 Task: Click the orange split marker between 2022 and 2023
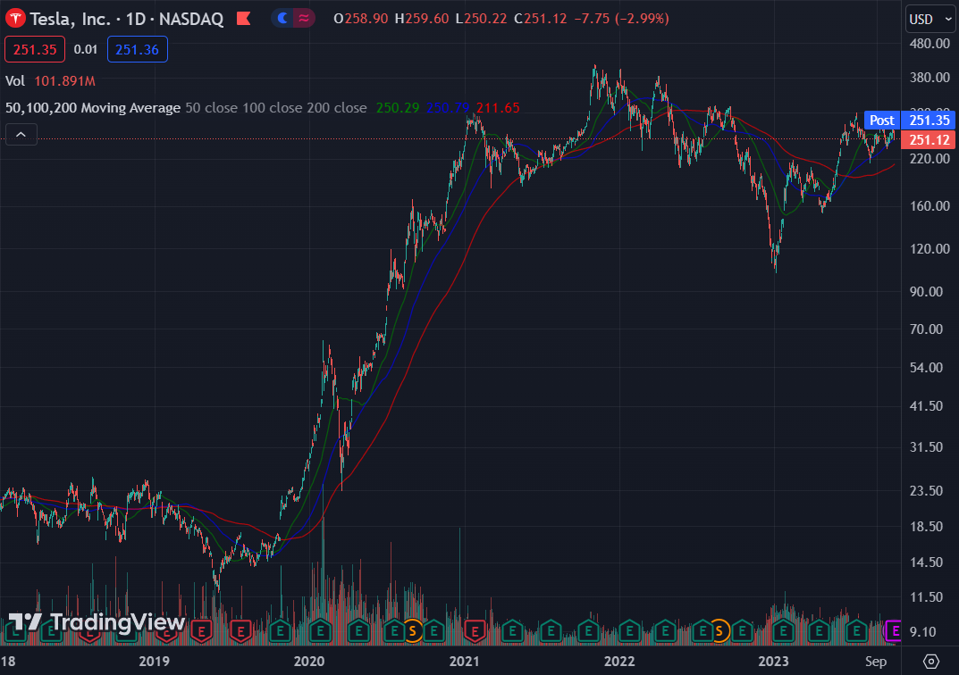click(719, 630)
